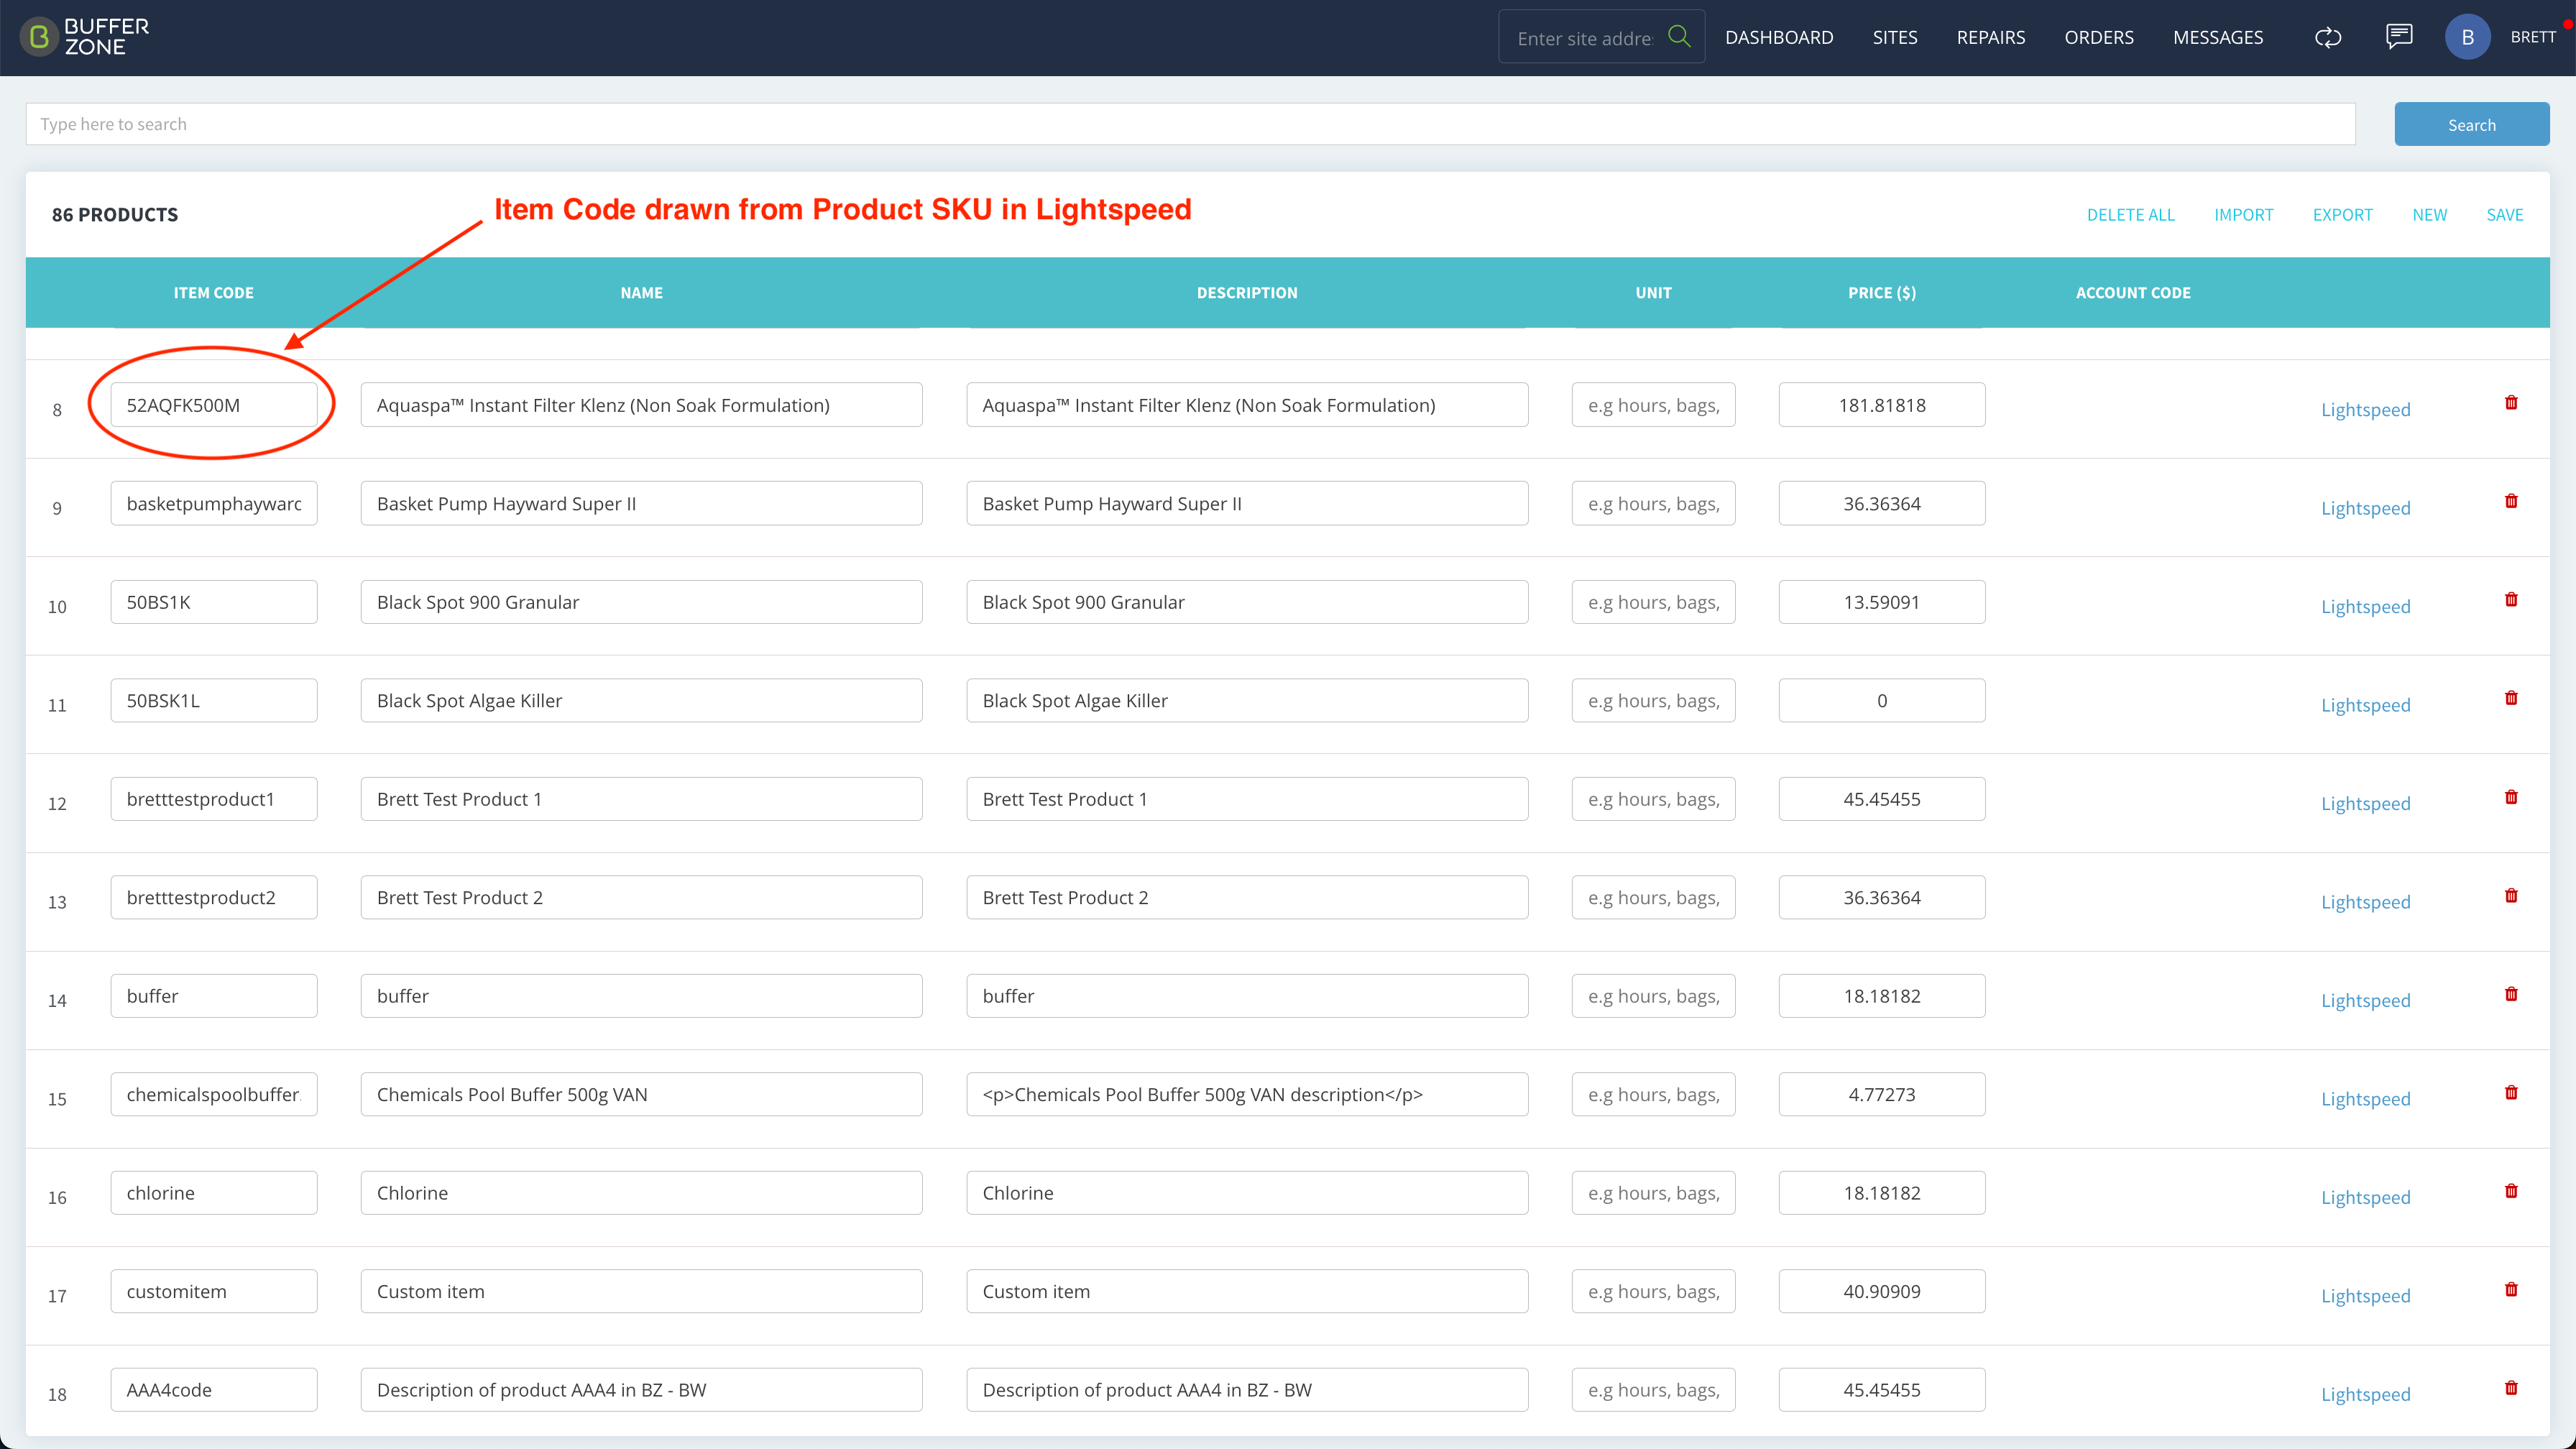
Task: Open the Messages section
Action: (x=2217, y=37)
